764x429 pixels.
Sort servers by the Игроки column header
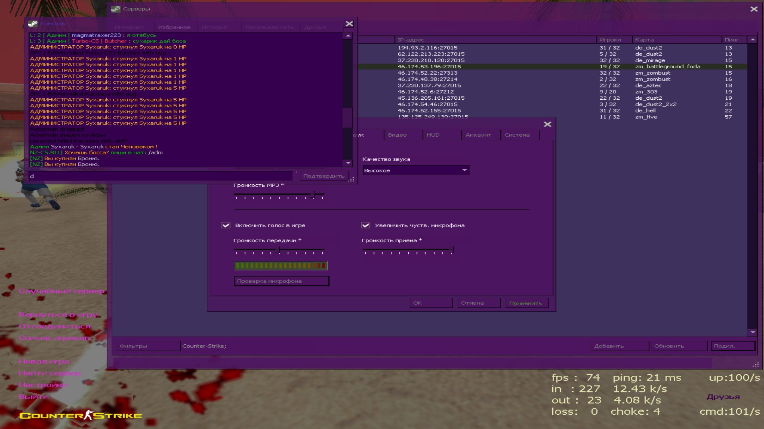coord(610,40)
